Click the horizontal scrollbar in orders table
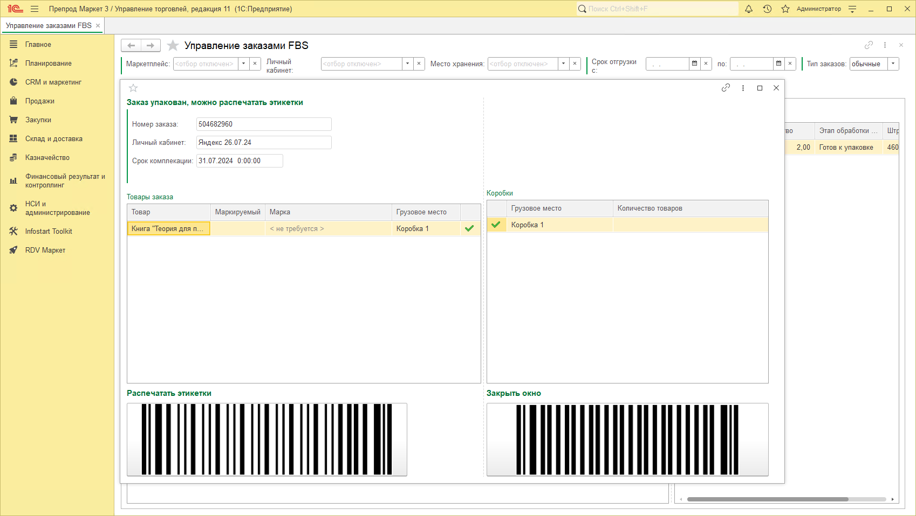916x516 pixels. click(767, 499)
